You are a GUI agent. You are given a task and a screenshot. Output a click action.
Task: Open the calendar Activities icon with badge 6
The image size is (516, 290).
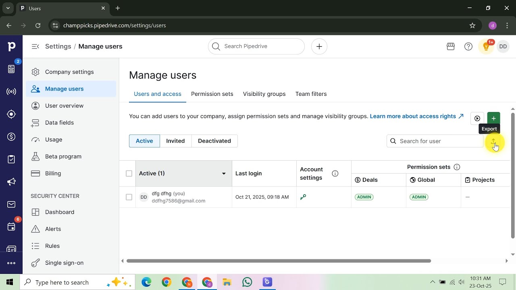[x=11, y=227]
